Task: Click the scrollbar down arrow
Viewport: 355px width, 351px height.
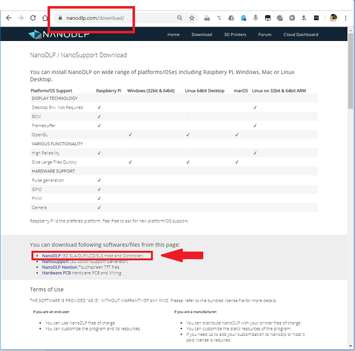Action: tap(350, 346)
